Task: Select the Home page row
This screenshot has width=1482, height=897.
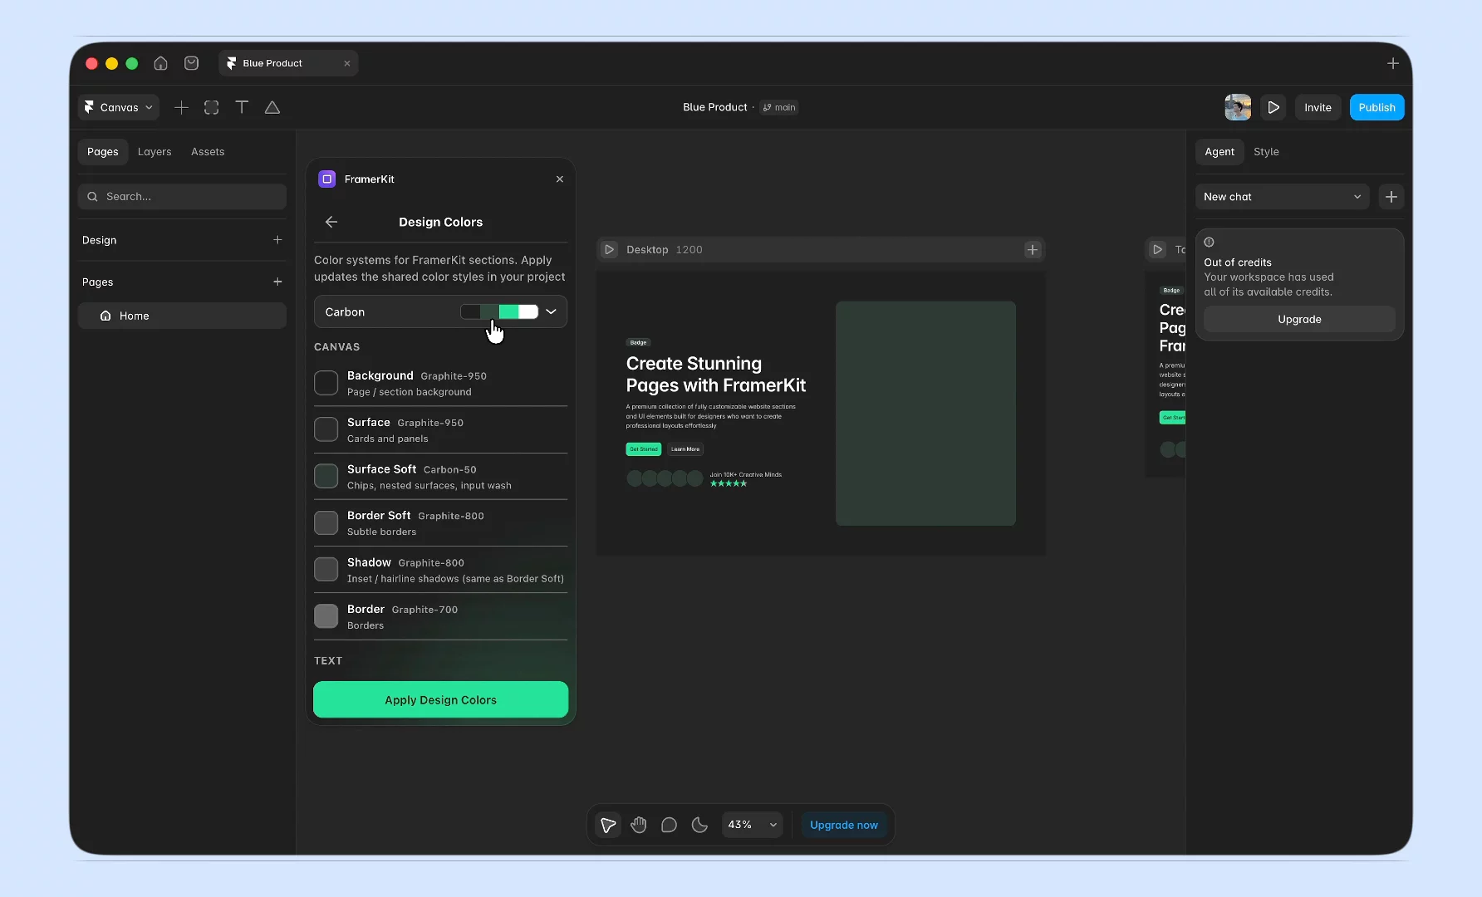Action: [182, 316]
